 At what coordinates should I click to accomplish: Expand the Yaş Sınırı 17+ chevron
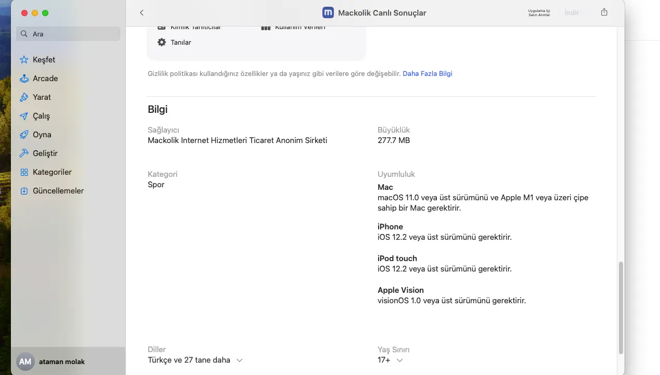pos(399,360)
